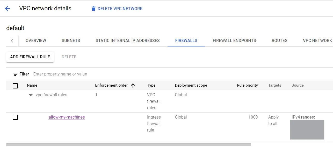This screenshot has width=333, height=152.
Task: Select the VPC NETWORK tab
Action: [317, 40]
